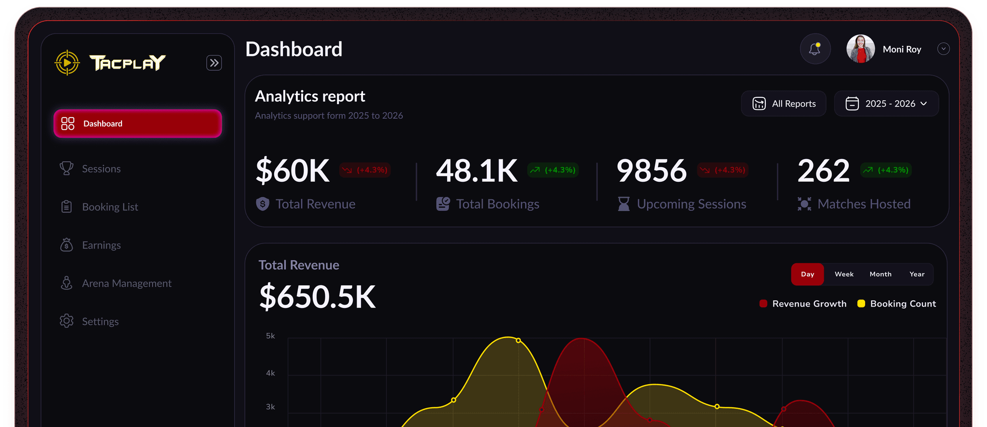Click the red Revenue Growth legend swatch
Image resolution: width=987 pixels, height=427 pixels.
pos(763,304)
